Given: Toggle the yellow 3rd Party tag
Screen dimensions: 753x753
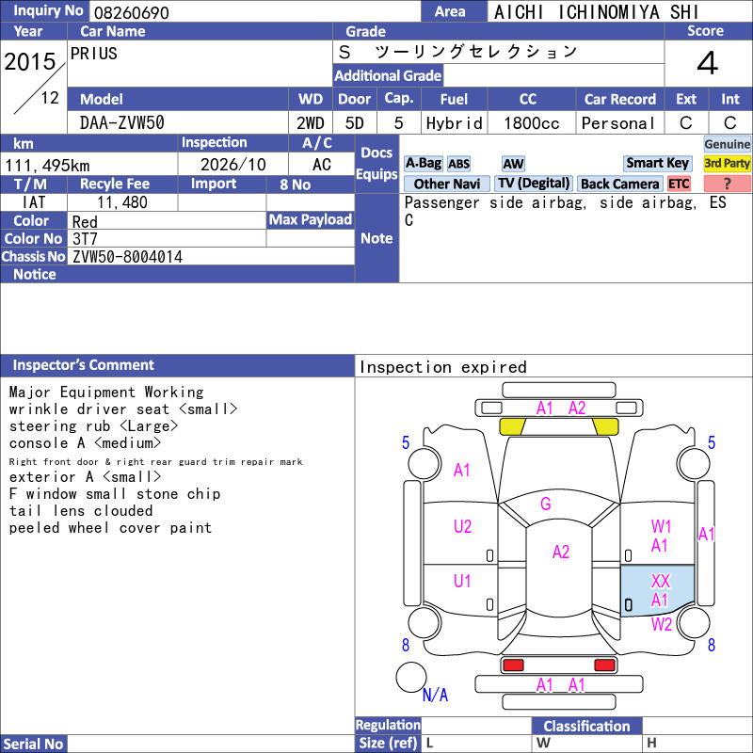Looking at the screenshot, I should point(727,164).
